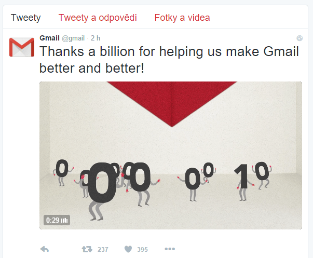Open the Gmail account name link
This screenshot has height=258, width=313.
(49, 38)
